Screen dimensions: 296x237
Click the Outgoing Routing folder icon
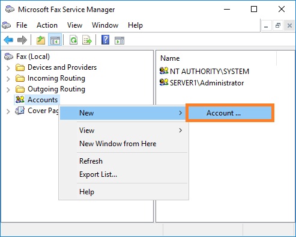pos(20,89)
